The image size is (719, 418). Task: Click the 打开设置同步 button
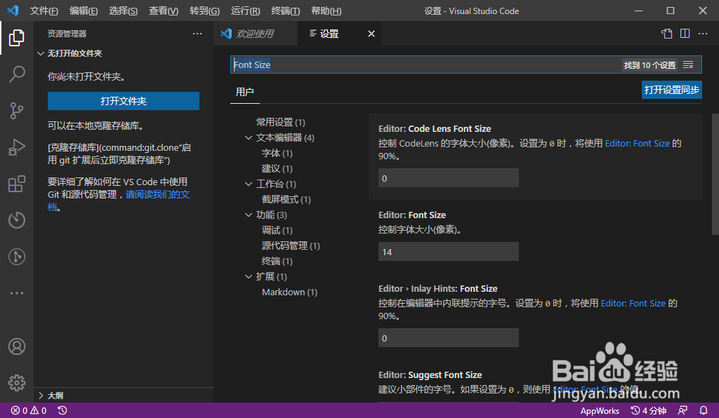point(672,90)
